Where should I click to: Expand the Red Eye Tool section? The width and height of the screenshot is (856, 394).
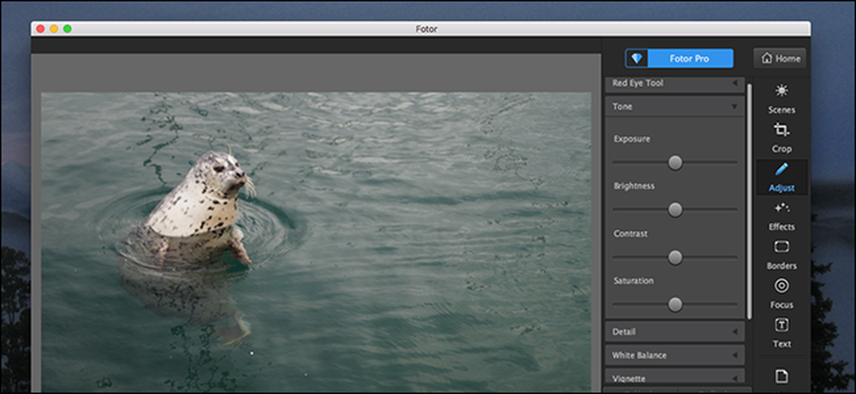[x=675, y=84]
